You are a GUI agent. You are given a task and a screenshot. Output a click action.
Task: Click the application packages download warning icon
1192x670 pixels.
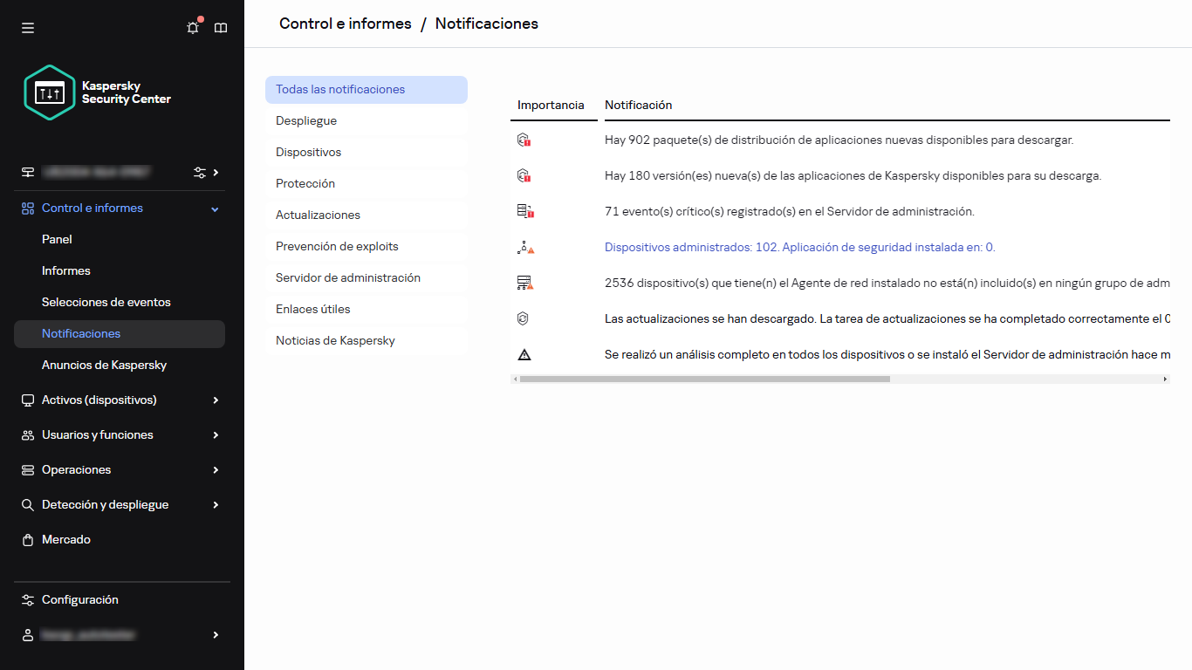tap(524, 140)
